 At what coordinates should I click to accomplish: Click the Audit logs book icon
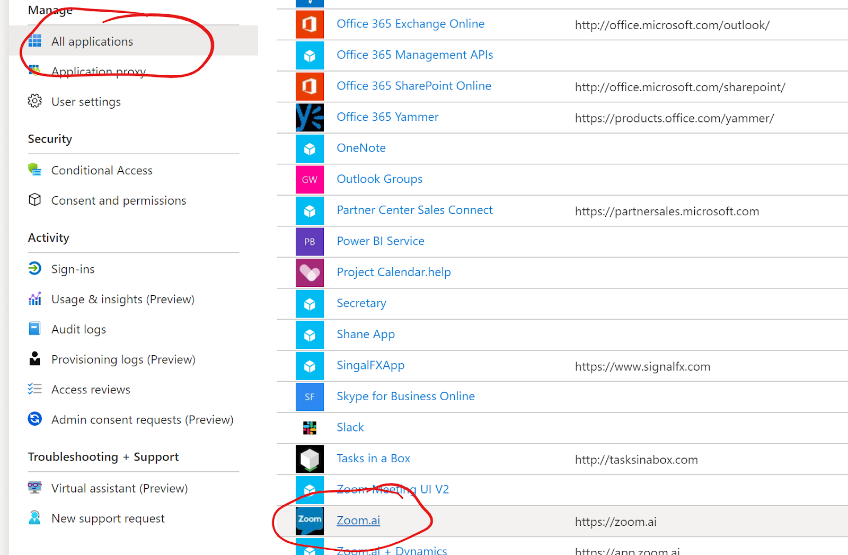point(35,329)
